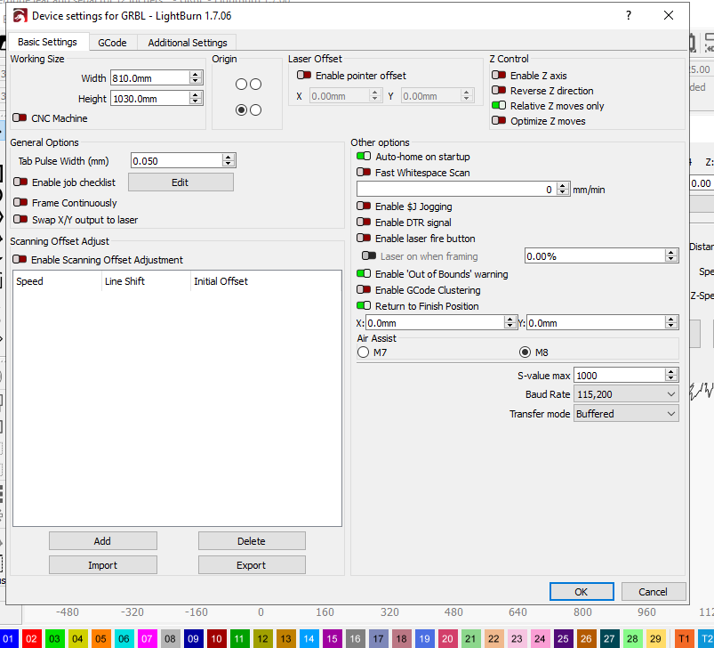Choose M7 for Air Assist
This screenshot has width=714, height=648.
[x=363, y=352]
